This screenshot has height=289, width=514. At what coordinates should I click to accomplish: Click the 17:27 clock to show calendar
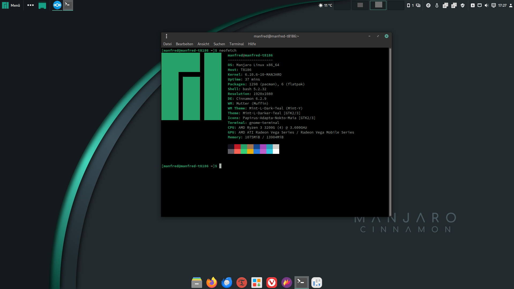[x=502, y=5]
